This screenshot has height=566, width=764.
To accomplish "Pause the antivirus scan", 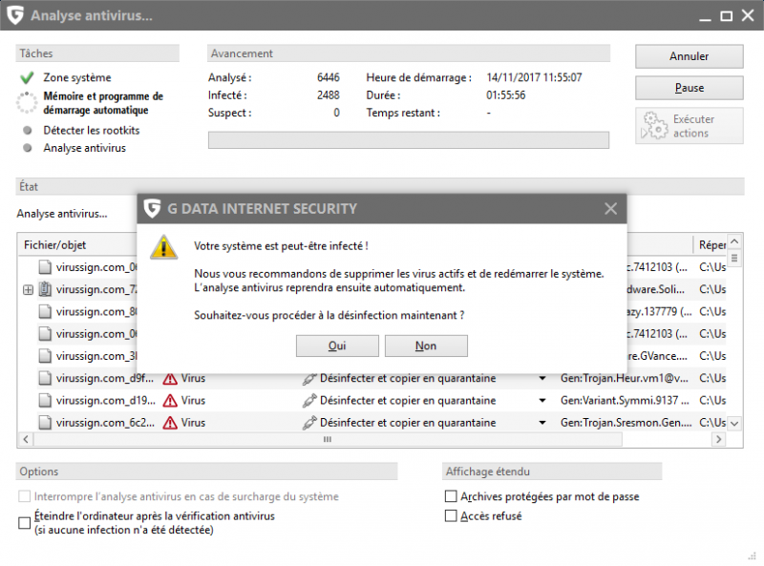I will [689, 88].
